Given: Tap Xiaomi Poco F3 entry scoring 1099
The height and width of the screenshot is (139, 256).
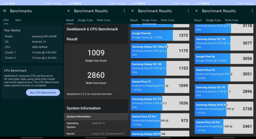Looking at the screenshot, I should tap(160, 86).
